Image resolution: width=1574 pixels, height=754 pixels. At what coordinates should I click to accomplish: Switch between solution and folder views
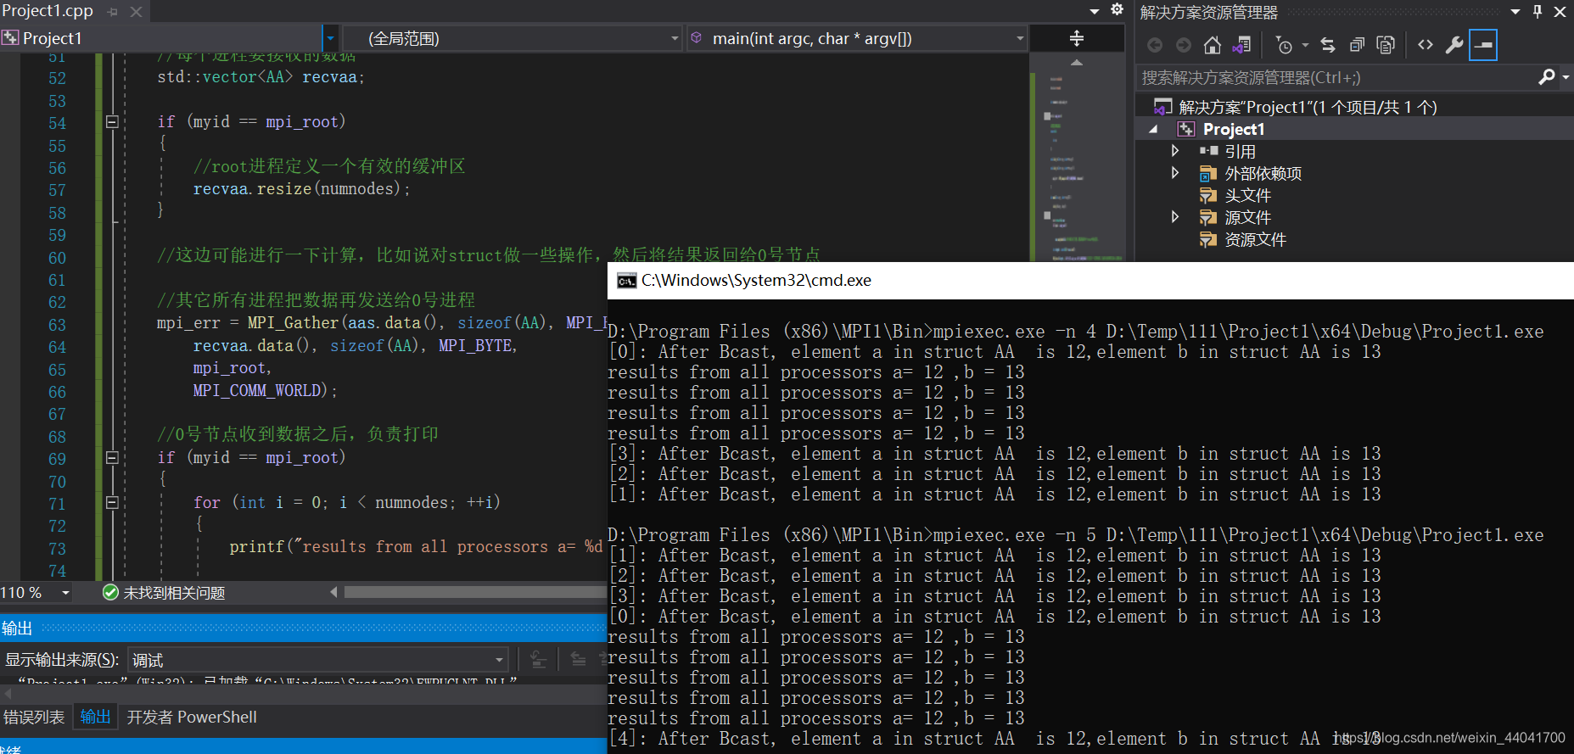pyautogui.click(x=1241, y=45)
